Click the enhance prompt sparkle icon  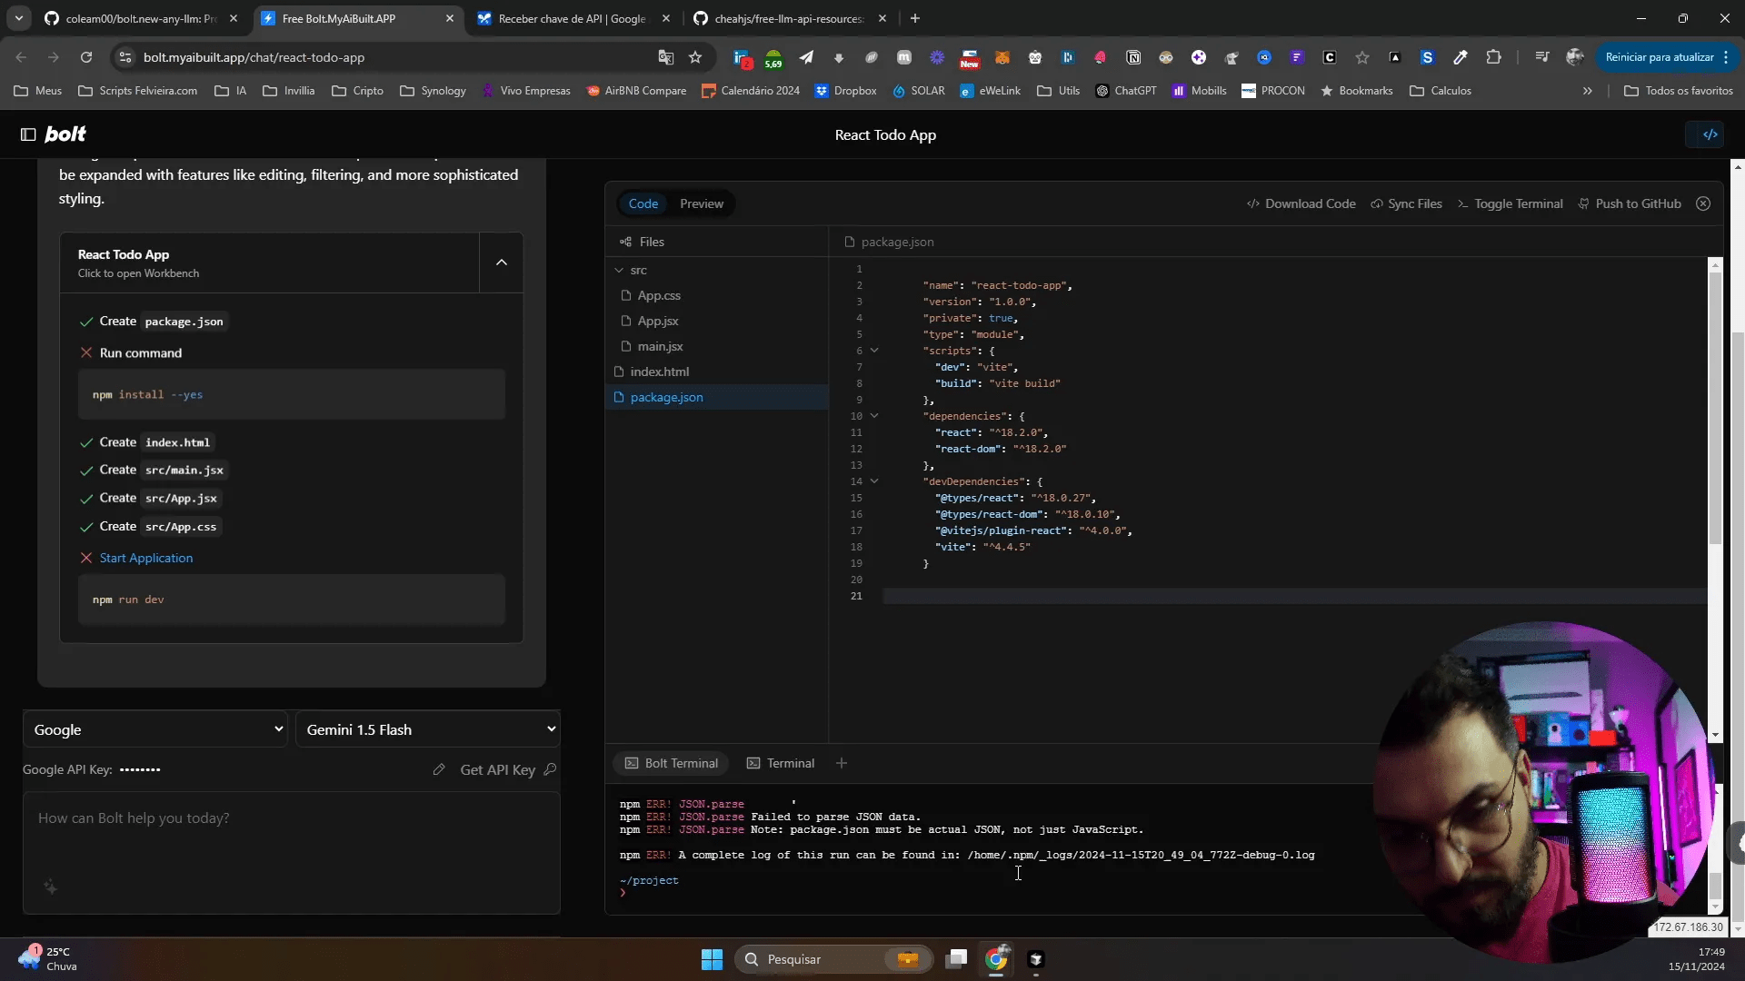(x=51, y=887)
